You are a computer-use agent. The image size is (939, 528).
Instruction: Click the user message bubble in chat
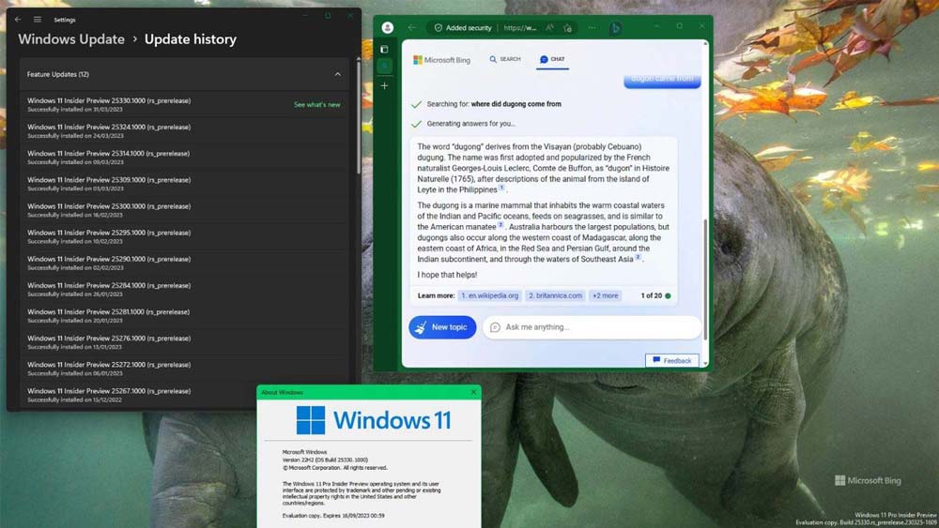point(662,81)
